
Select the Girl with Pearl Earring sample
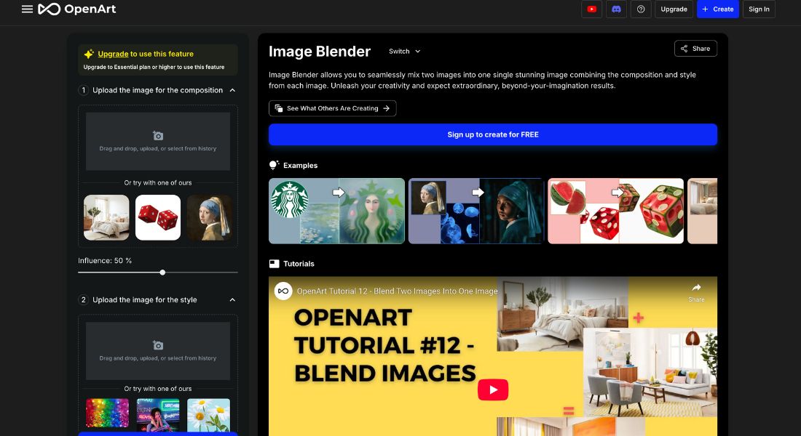point(209,217)
